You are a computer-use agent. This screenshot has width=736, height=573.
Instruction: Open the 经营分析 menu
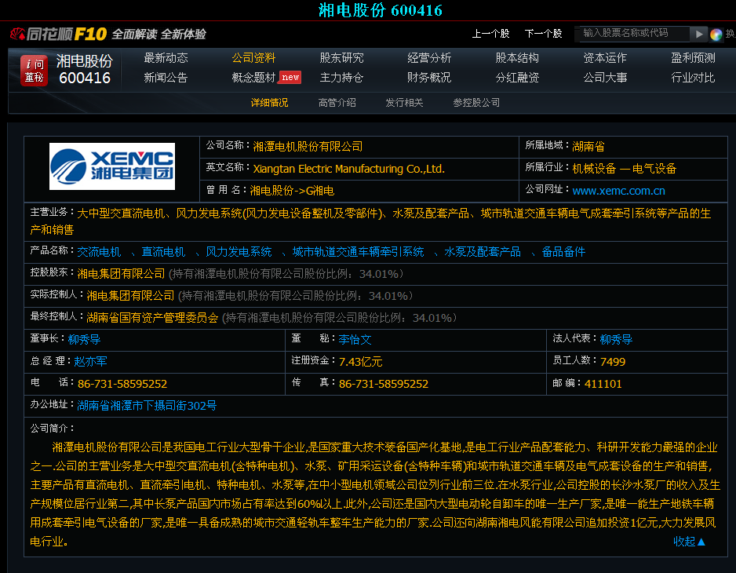tap(429, 58)
